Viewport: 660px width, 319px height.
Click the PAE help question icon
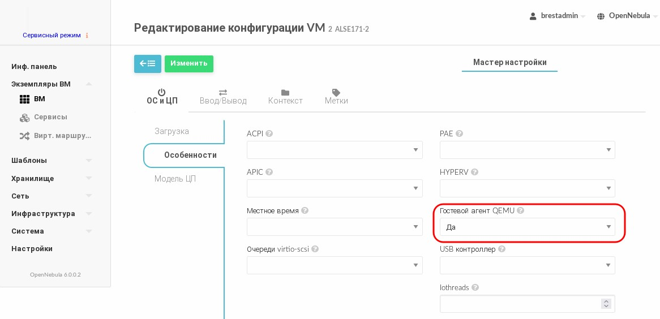460,133
